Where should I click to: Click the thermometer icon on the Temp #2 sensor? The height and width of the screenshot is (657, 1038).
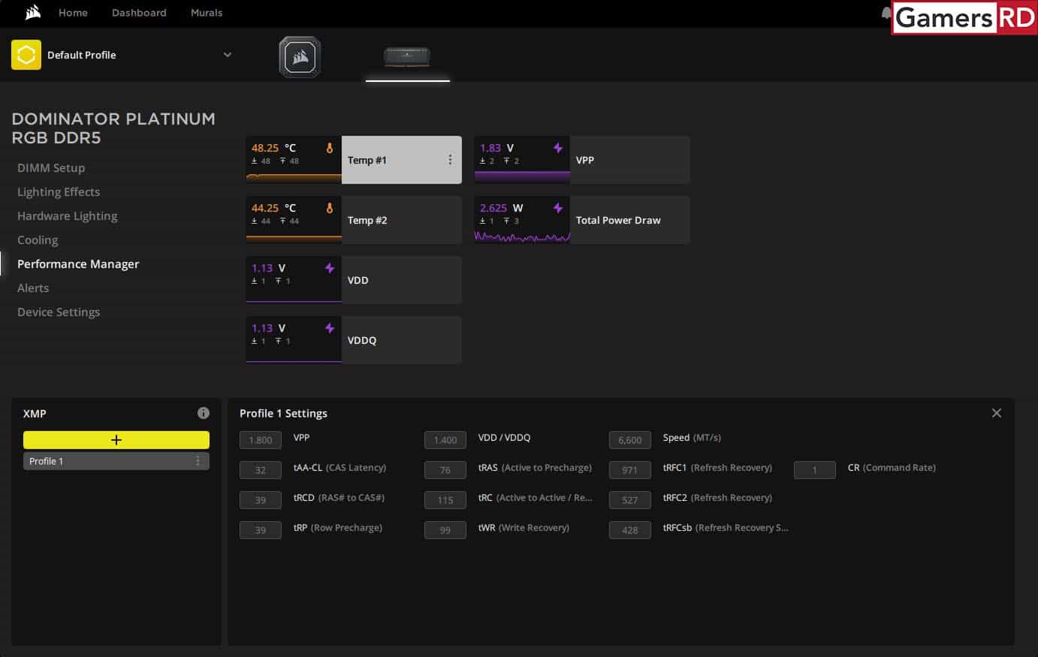coord(329,208)
